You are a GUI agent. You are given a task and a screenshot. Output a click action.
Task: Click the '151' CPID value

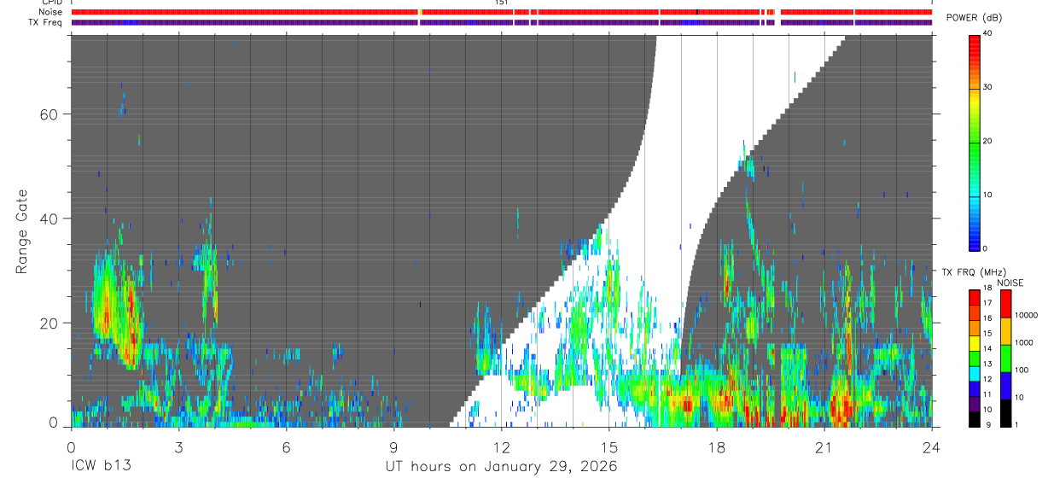pos(501,3)
